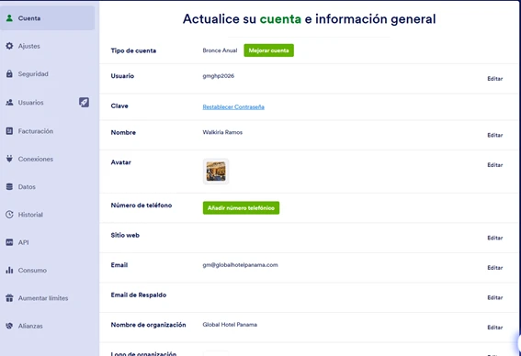Click the Clave label
The image size is (521, 356).
tap(119, 106)
